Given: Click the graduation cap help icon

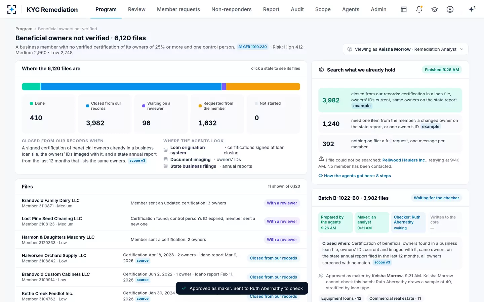Looking at the screenshot, I should tap(435, 9).
